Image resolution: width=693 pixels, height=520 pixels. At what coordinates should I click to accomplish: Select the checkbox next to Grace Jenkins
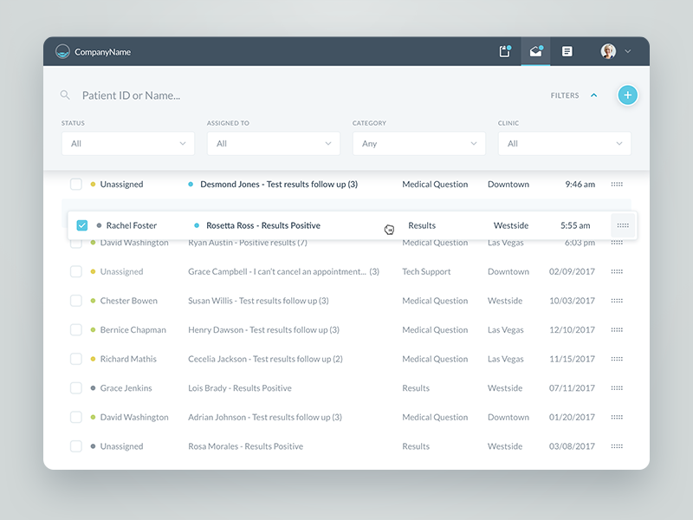tap(76, 387)
